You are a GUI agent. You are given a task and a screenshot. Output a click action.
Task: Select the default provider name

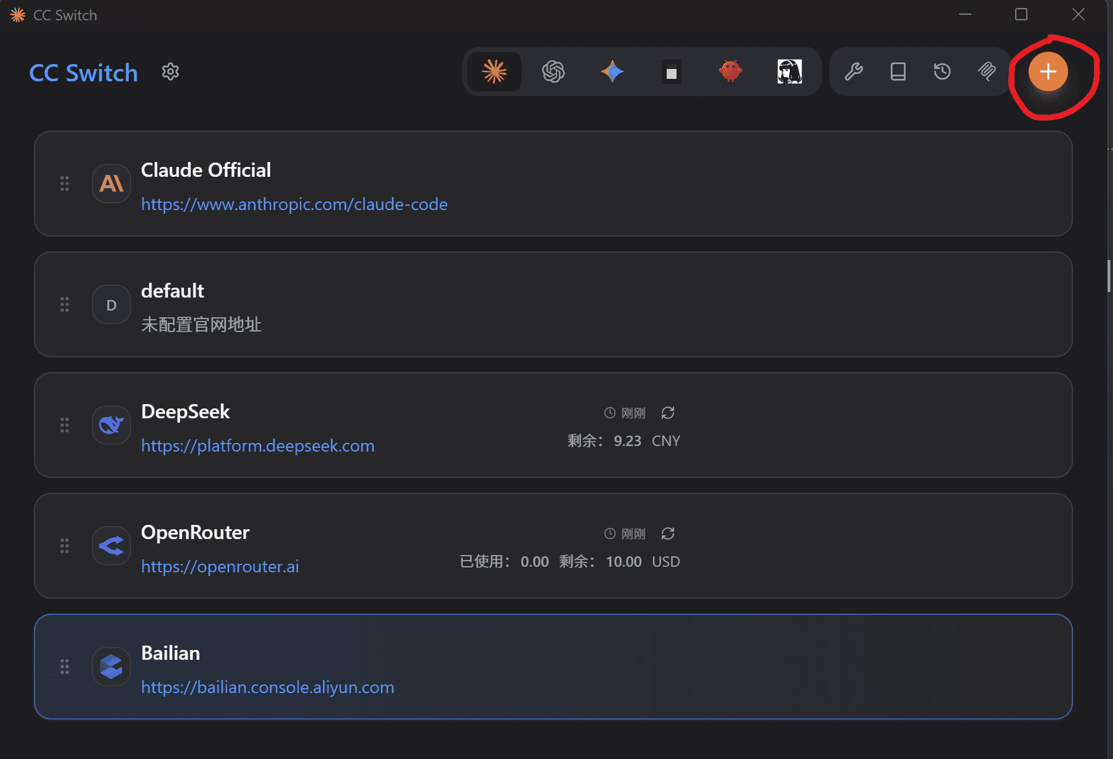pos(172,291)
